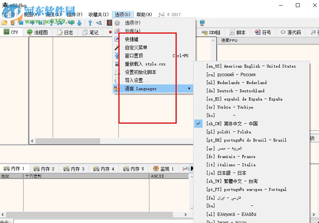
Task: Open the 收藏夹(I) menu
Action: [99, 15]
